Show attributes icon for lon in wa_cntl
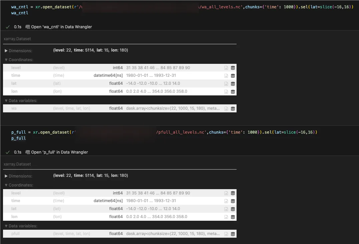 point(226,92)
